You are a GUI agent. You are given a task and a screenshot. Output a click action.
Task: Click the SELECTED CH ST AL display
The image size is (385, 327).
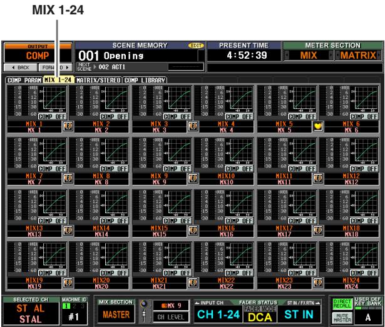coord(31,313)
